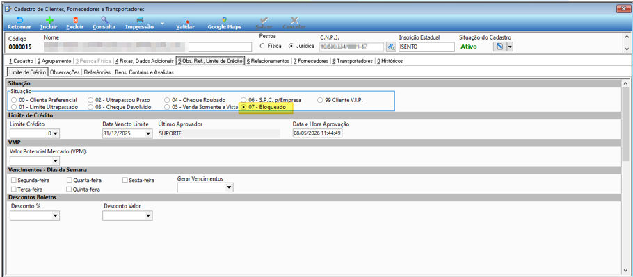Check the Segunda-feira checkbox

tap(14, 181)
